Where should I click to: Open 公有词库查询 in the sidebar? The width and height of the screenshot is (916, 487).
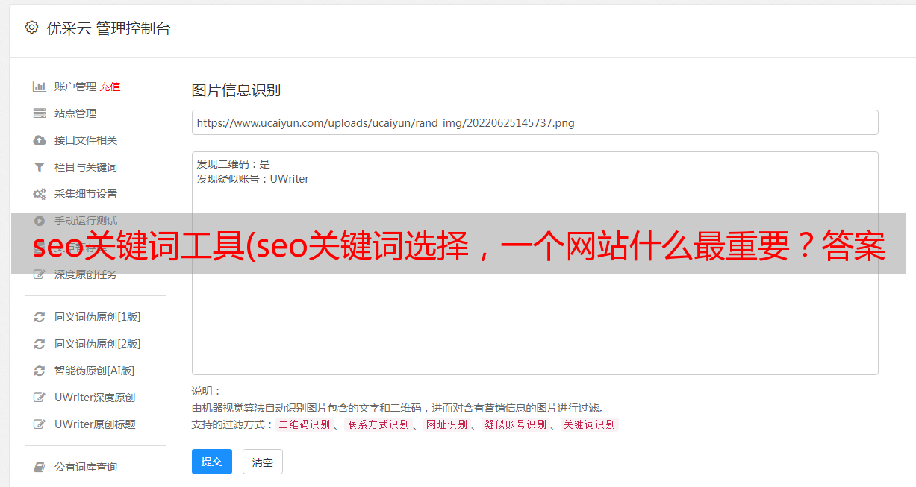coord(86,467)
